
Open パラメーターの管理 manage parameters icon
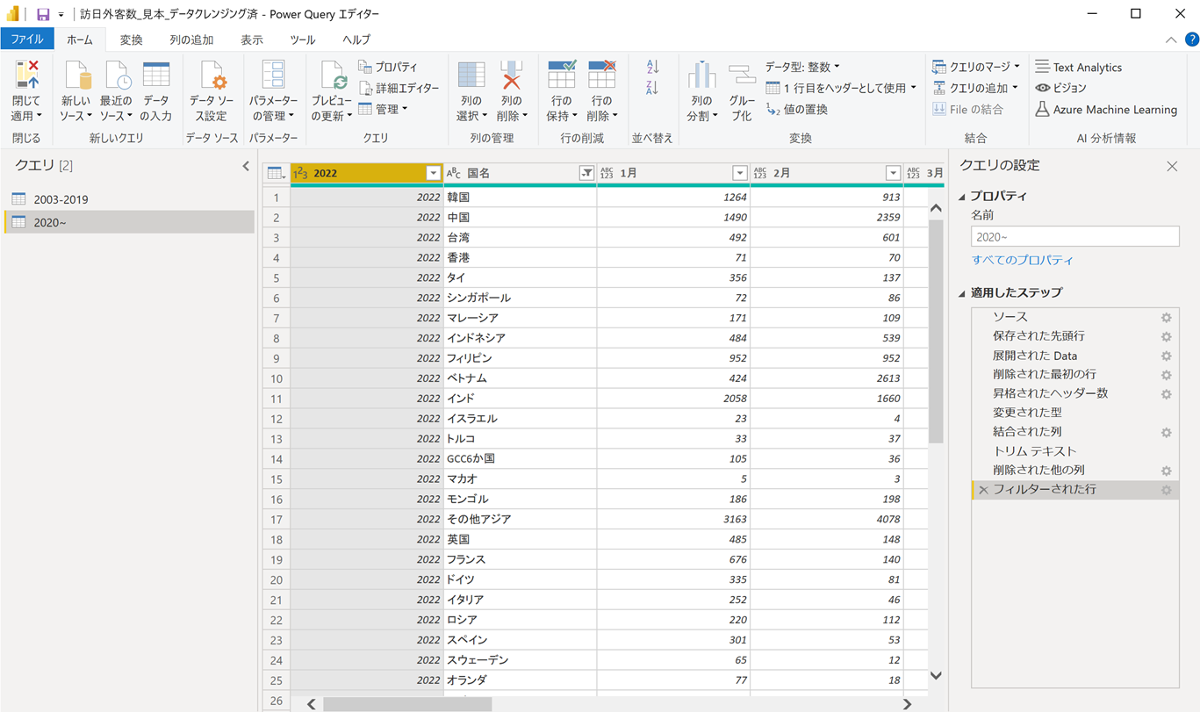click(x=273, y=76)
